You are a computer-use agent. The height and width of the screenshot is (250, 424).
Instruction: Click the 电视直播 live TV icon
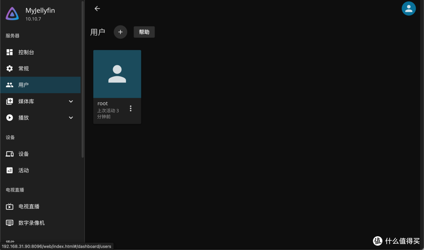(x=9, y=206)
